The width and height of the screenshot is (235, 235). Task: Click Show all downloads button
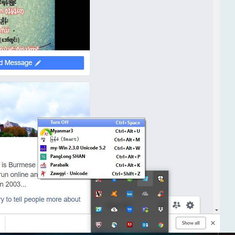(x=190, y=223)
